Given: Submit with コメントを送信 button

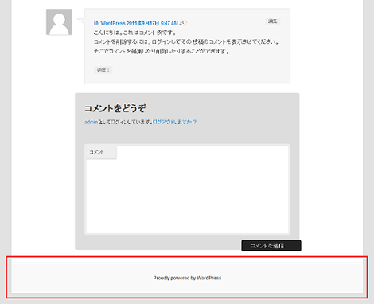Looking at the screenshot, I should 271,246.
